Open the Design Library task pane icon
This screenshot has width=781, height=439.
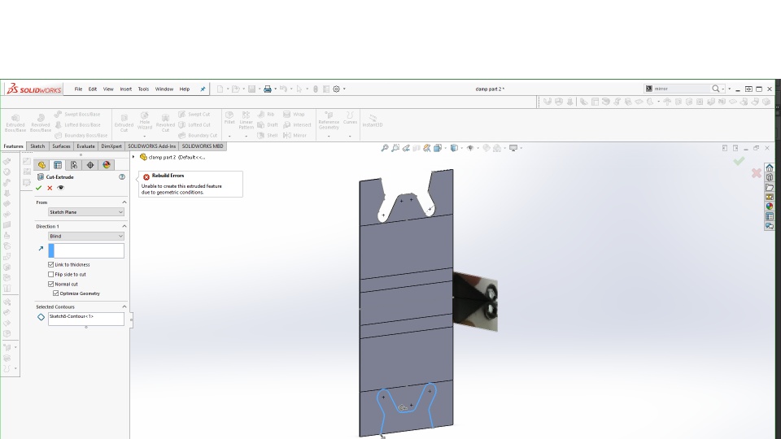(x=770, y=177)
